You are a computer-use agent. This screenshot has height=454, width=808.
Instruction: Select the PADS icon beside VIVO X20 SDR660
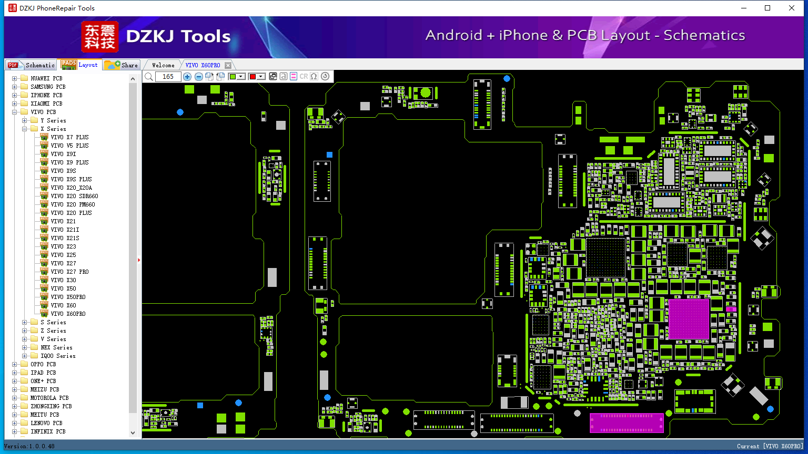tap(44, 196)
